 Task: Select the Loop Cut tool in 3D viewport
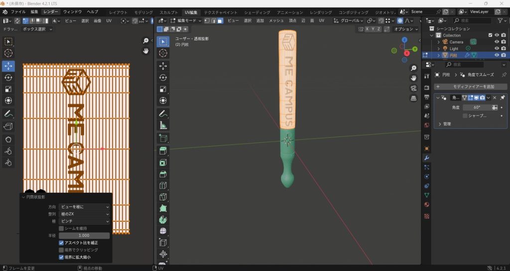(x=163, y=185)
